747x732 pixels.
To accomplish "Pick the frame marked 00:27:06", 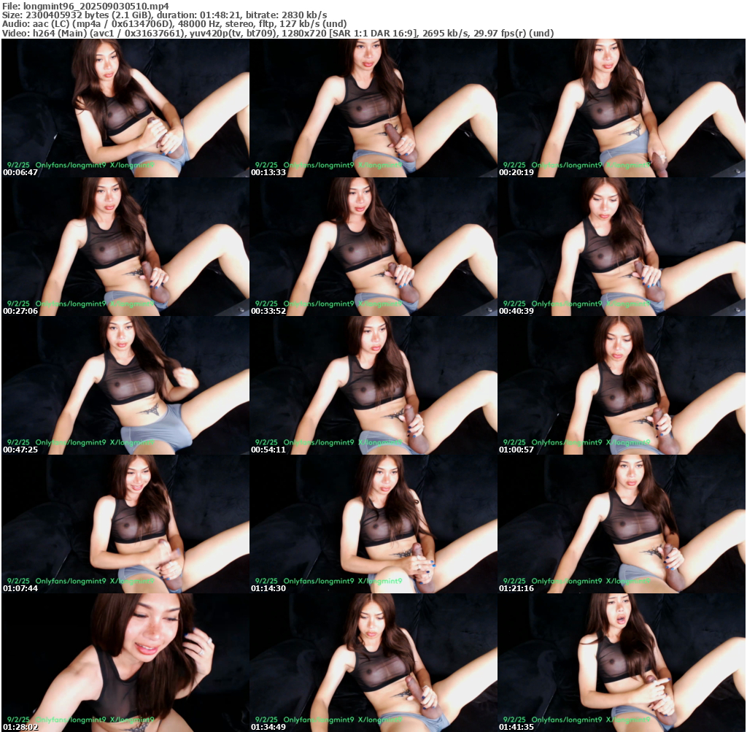I will pyautogui.click(x=125, y=246).
